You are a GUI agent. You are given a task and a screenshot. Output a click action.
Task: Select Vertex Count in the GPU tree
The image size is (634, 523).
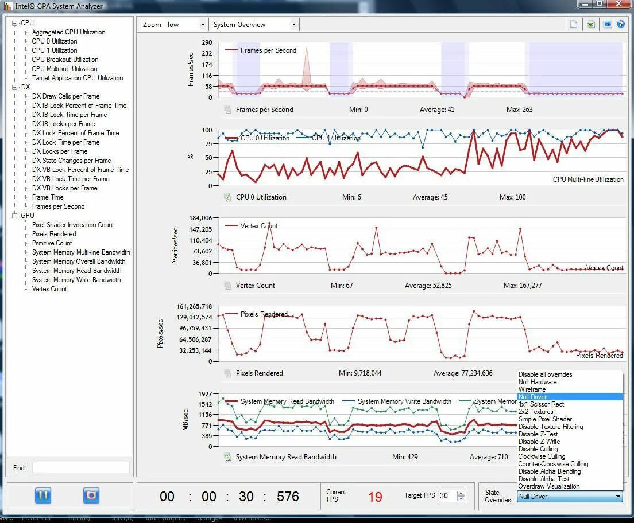click(x=49, y=289)
